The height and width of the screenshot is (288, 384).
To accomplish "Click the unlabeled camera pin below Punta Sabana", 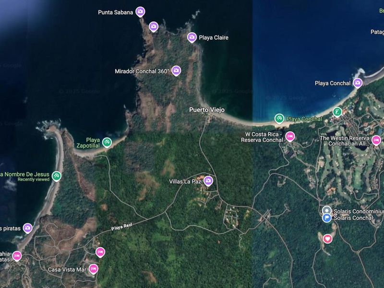I will (x=154, y=26).
